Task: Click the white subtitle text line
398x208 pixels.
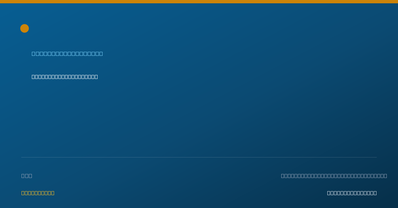Action: (65, 77)
